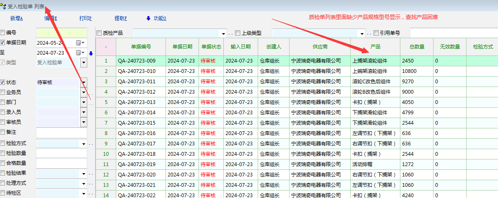Open the 质检产品 dropdown list
The image size is (498, 198).
tap(224, 33)
